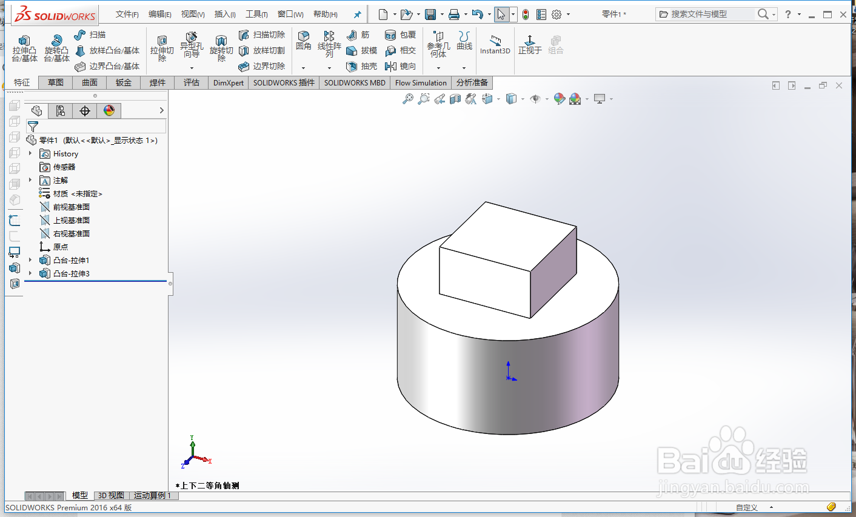Switch to the 钣金 tab
The height and width of the screenshot is (517, 856).
click(123, 82)
